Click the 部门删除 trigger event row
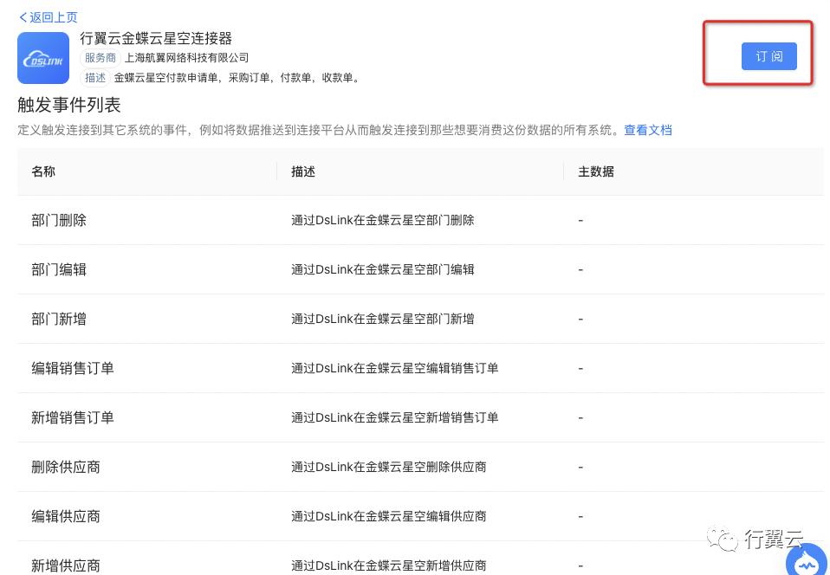 (x=59, y=220)
